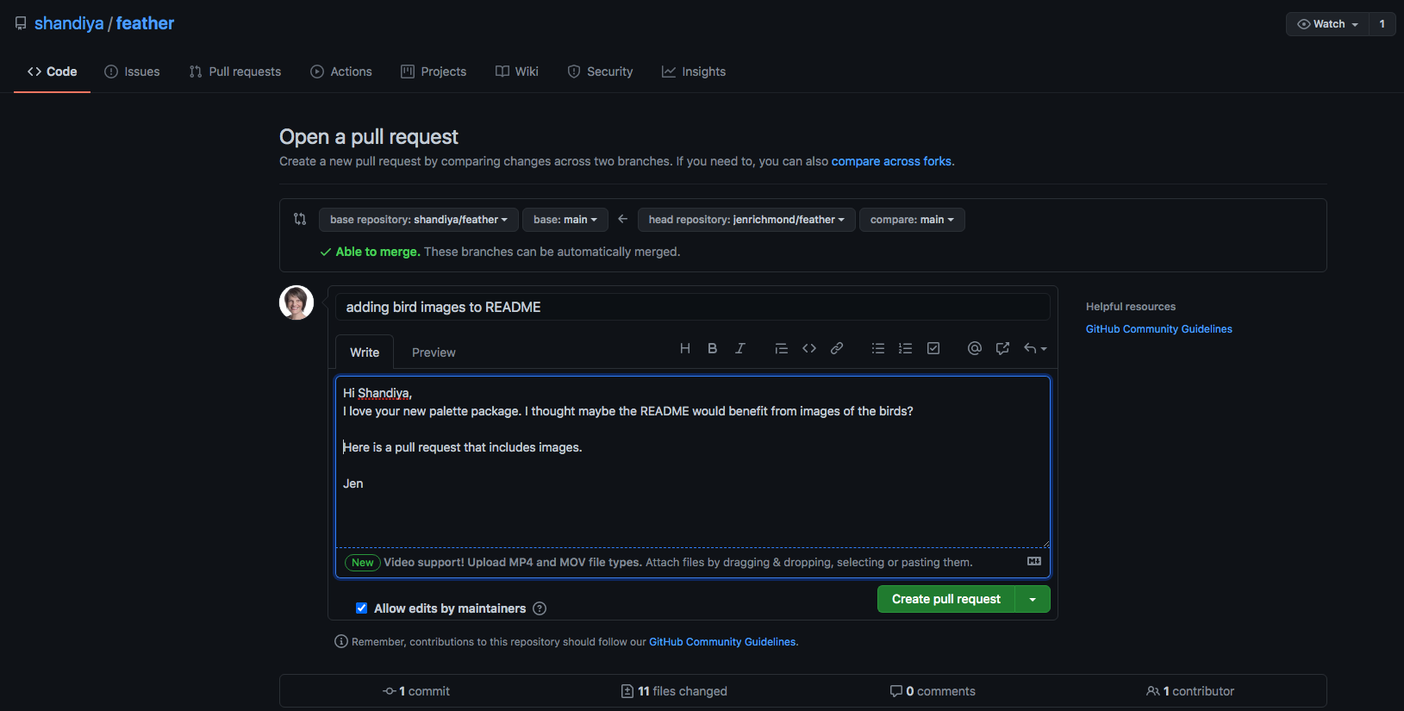Mention a user with the @ icon
The height and width of the screenshot is (711, 1404).
pyautogui.click(x=975, y=348)
